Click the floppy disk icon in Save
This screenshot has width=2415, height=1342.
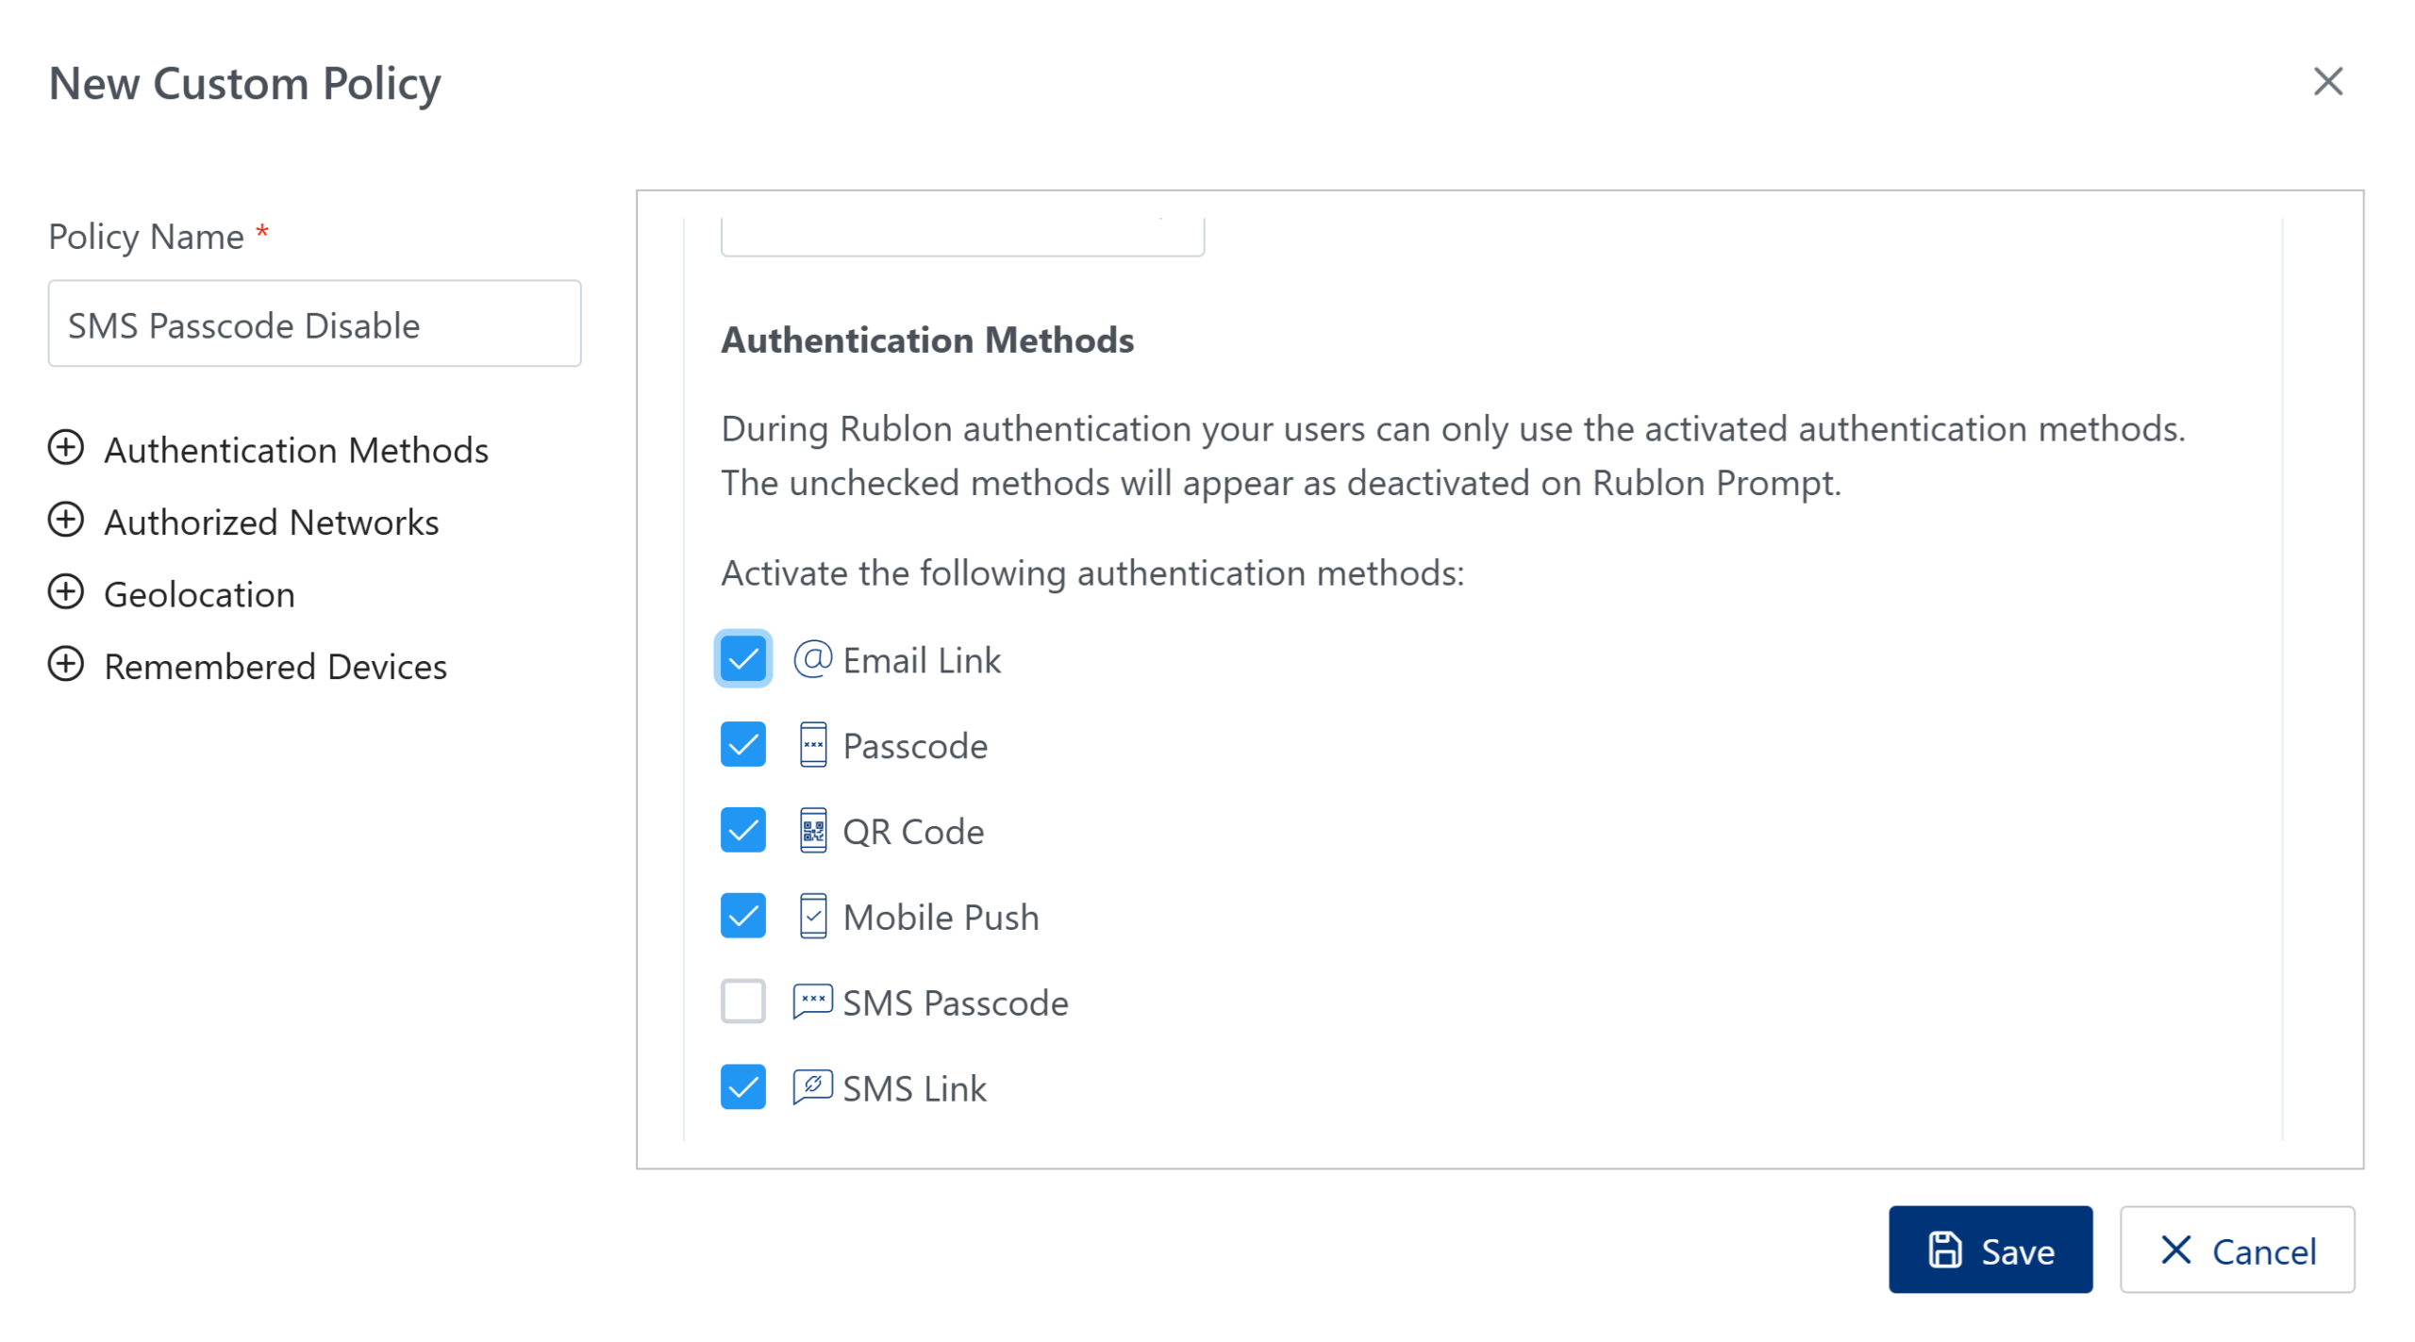(x=1944, y=1251)
